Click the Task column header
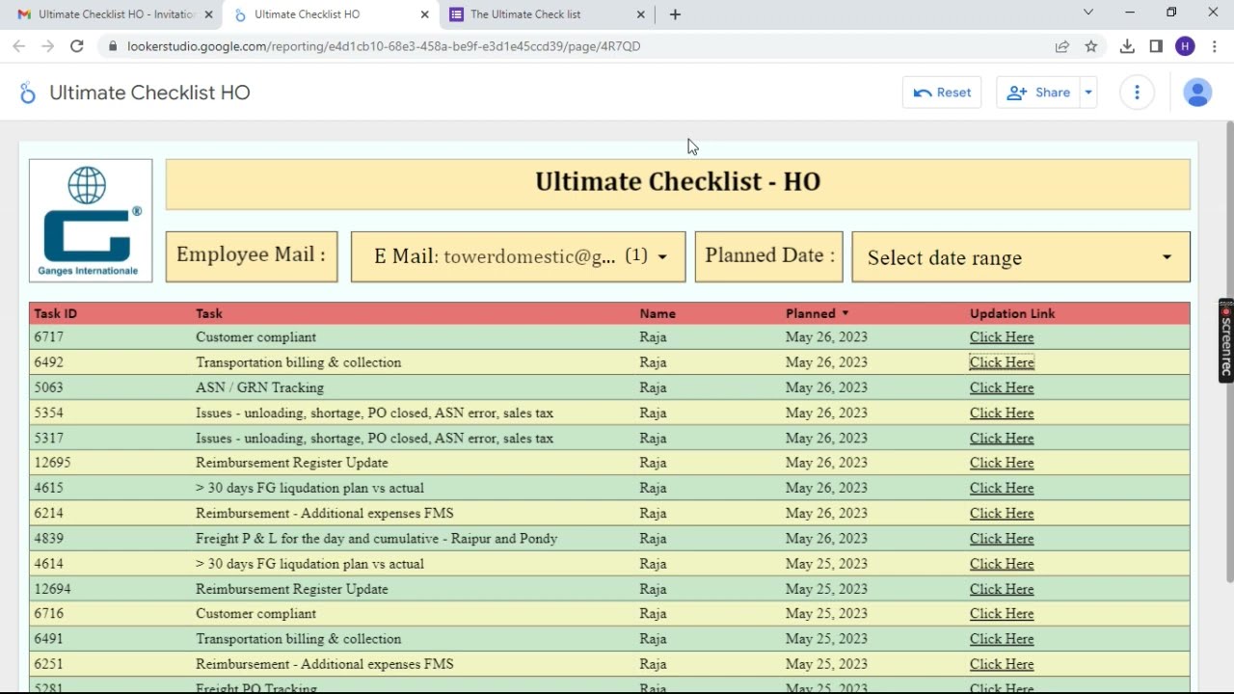This screenshot has width=1234, height=694. click(209, 313)
